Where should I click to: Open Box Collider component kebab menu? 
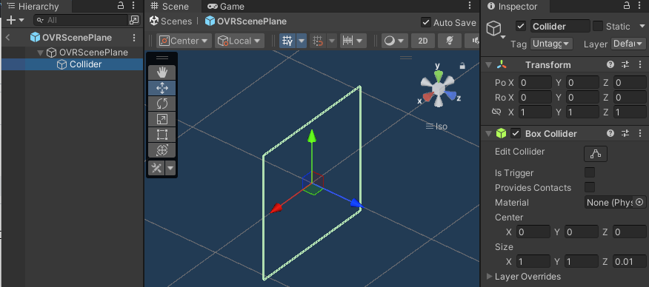pyautogui.click(x=639, y=133)
